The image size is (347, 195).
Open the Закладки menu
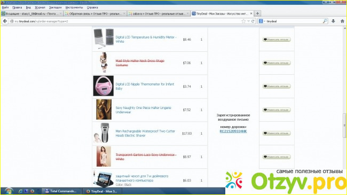(55, 7)
